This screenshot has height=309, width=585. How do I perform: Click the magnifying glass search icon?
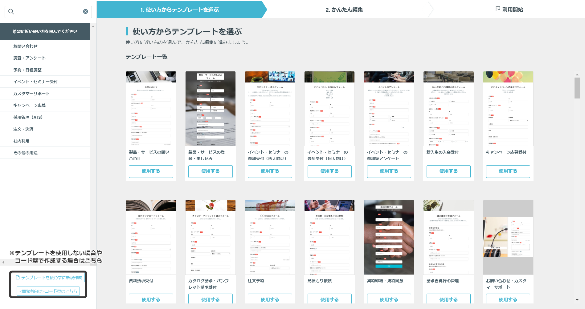[11, 12]
